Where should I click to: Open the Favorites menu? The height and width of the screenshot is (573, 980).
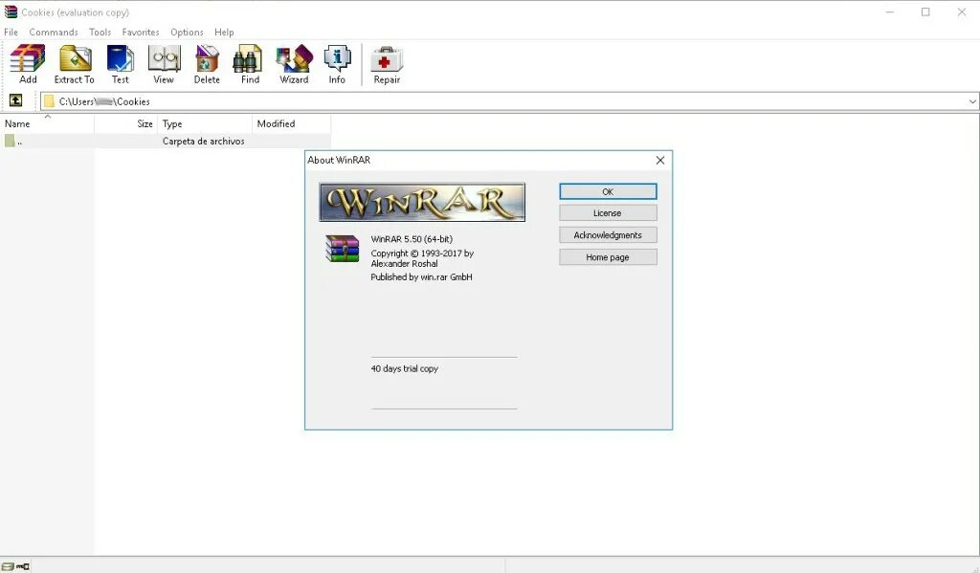(x=141, y=32)
